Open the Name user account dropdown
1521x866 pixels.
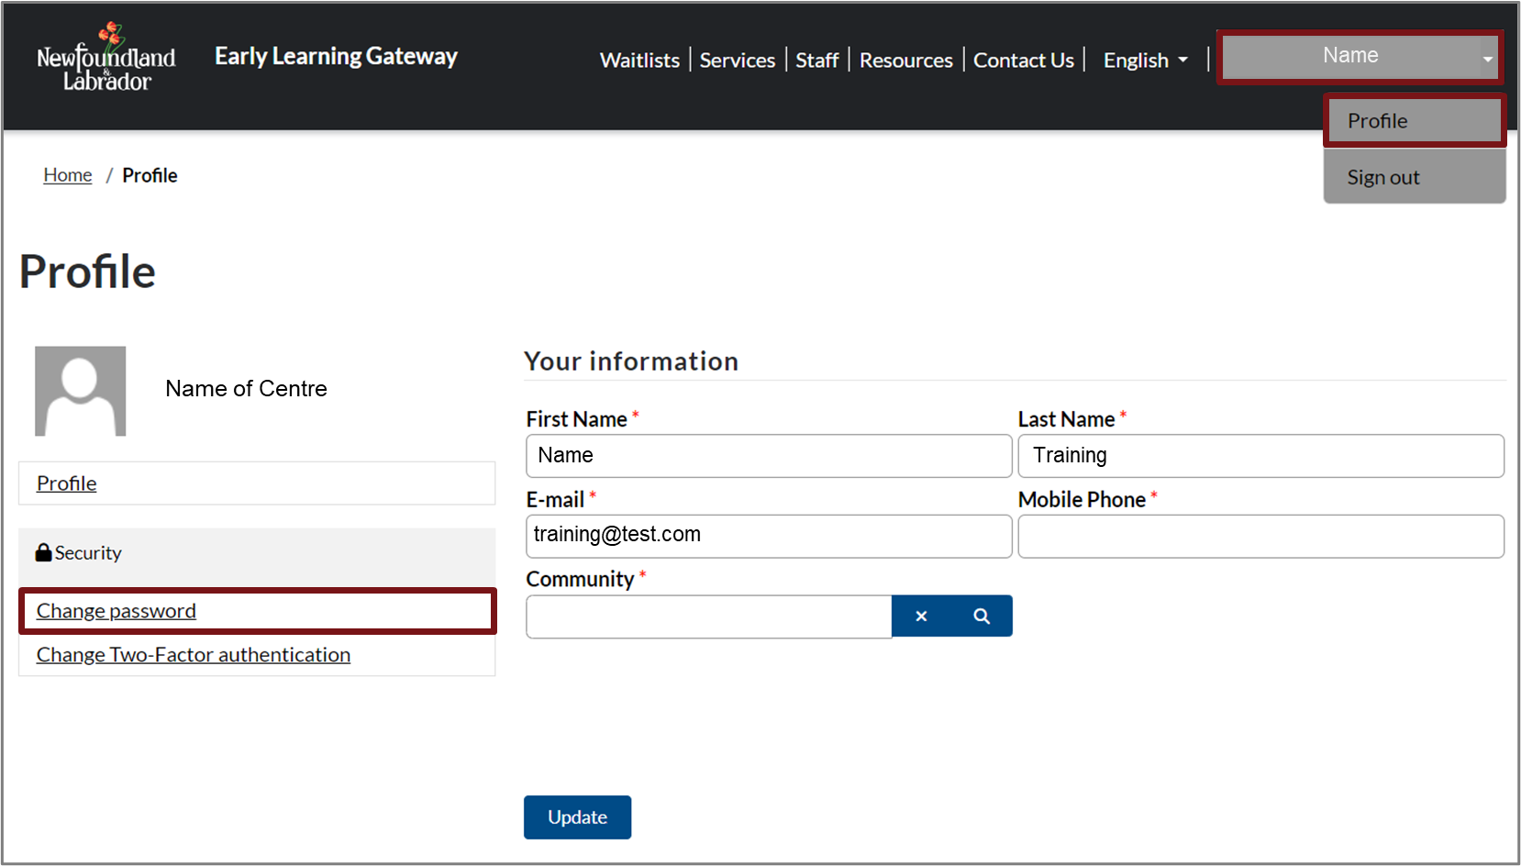[1360, 57]
